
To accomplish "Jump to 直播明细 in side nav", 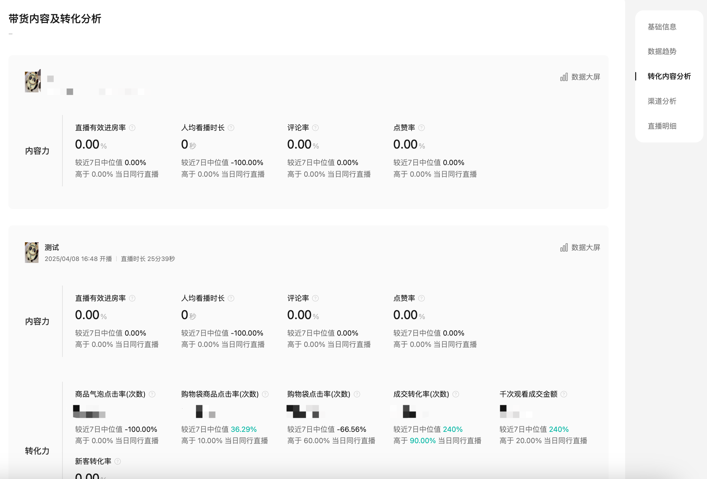I will [662, 126].
